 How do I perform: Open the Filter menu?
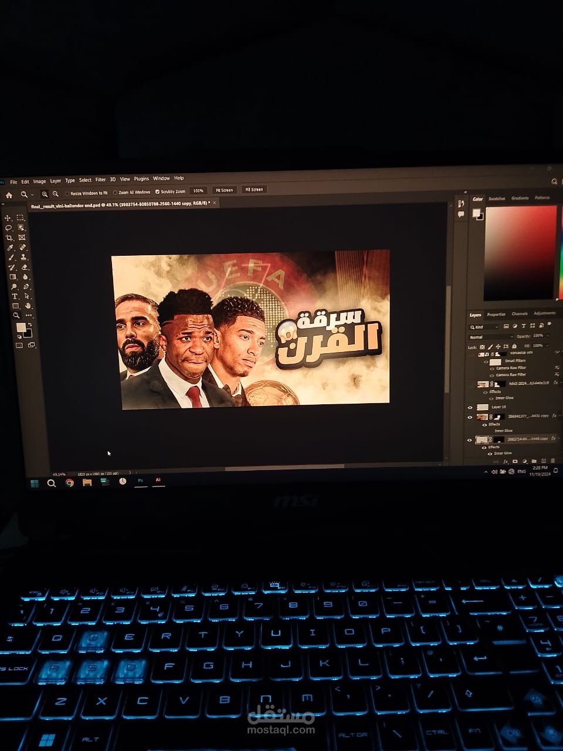pos(101,180)
